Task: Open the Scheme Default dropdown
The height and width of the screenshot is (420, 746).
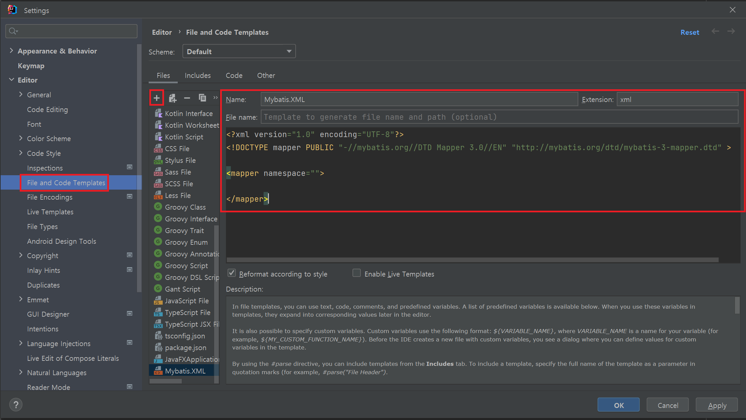Action: click(239, 51)
